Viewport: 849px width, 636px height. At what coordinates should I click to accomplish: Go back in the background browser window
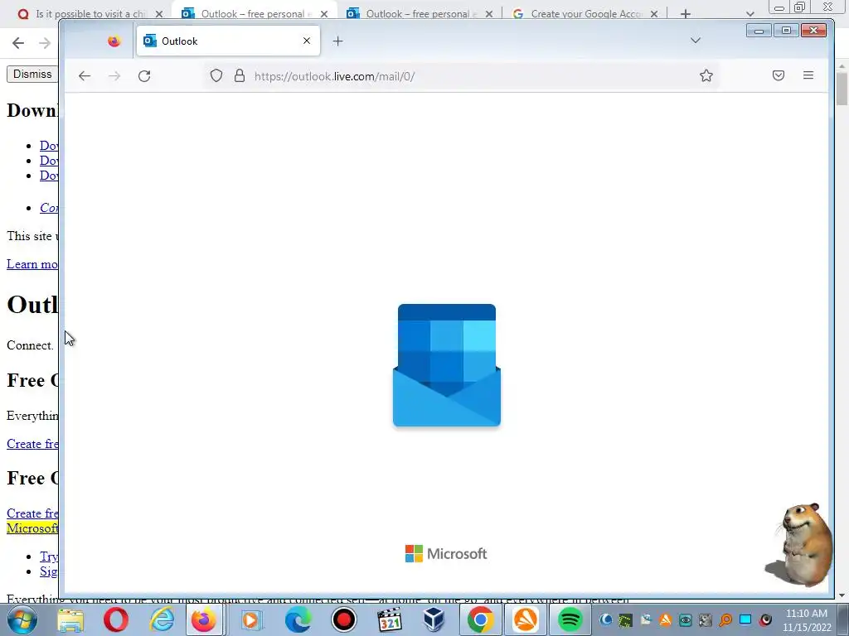pos(18,43)
